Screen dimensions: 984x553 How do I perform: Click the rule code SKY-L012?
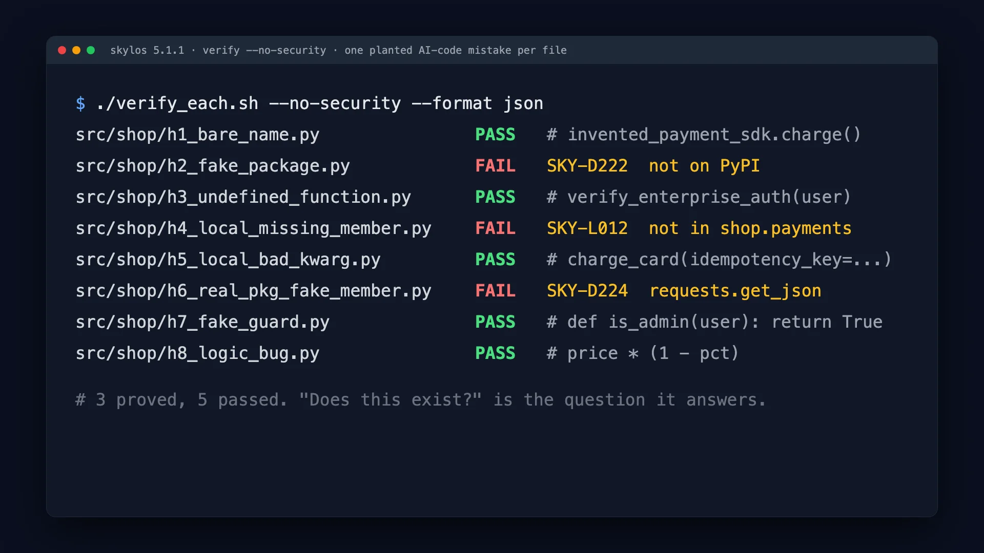[x=587, y=228]
